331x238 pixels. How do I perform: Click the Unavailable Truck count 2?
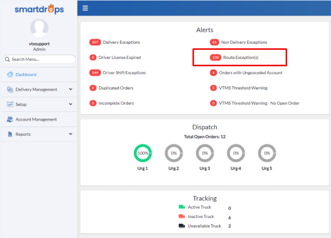[230, 226]
